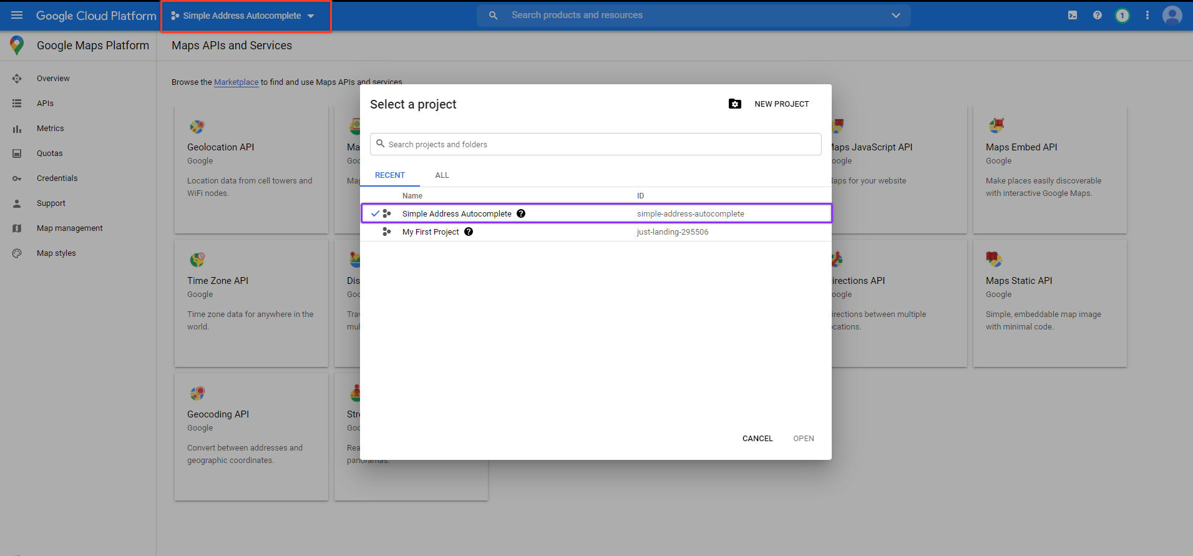The height and width of the screenshot is (556, 1193).
Task: Click help icon beside My First Project
Action: [469, 232]
